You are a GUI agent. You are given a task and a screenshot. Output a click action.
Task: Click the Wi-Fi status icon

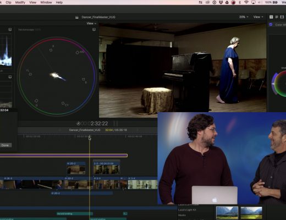[246, 2]
